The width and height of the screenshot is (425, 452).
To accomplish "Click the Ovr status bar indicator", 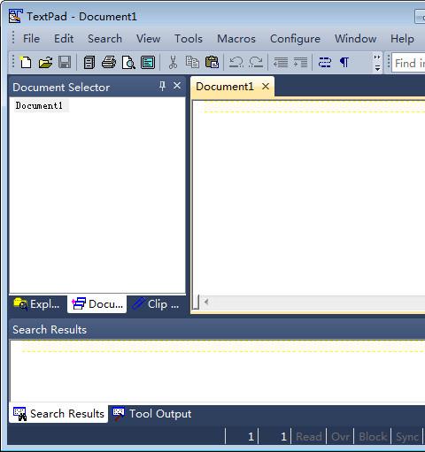I will 340,436.
